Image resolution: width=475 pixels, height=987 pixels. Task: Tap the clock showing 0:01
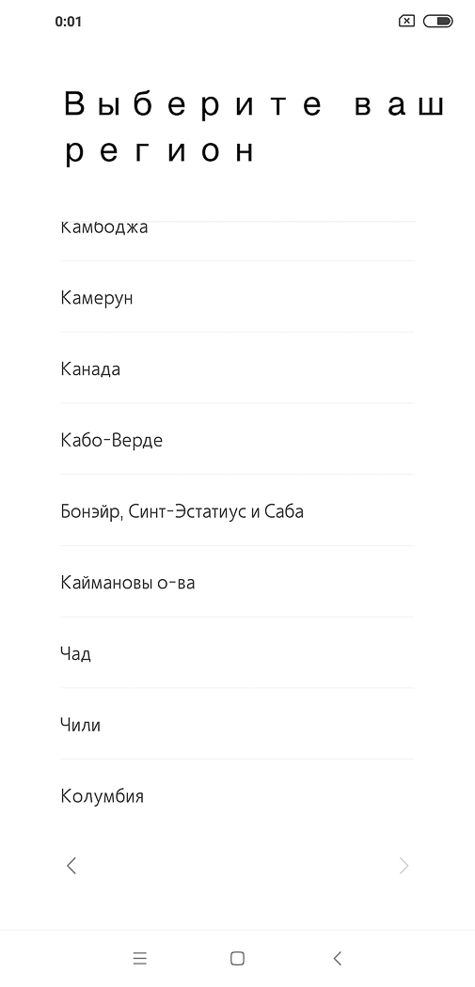point(68,22)
